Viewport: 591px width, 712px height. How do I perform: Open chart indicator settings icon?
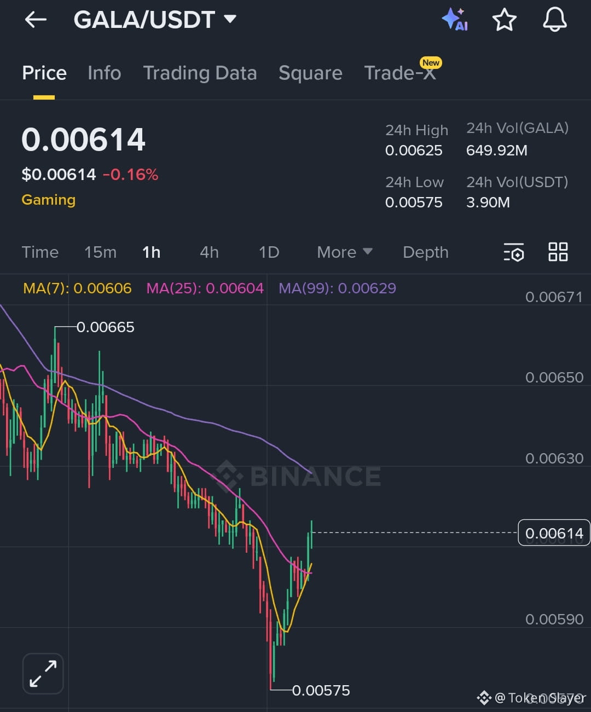pos(514,252)
